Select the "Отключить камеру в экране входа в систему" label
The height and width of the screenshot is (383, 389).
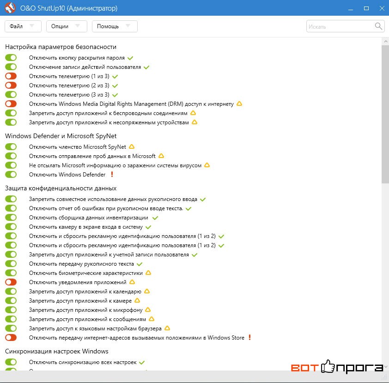86,227
